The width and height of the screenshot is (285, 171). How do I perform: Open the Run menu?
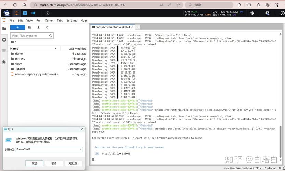point(39,21)
